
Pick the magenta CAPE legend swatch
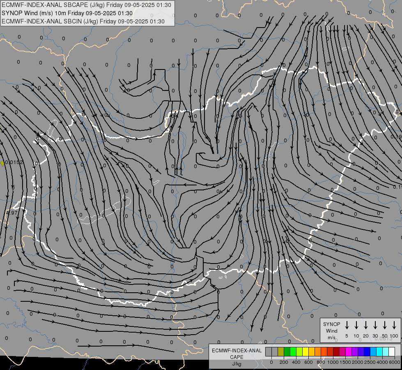click(349, 351)
